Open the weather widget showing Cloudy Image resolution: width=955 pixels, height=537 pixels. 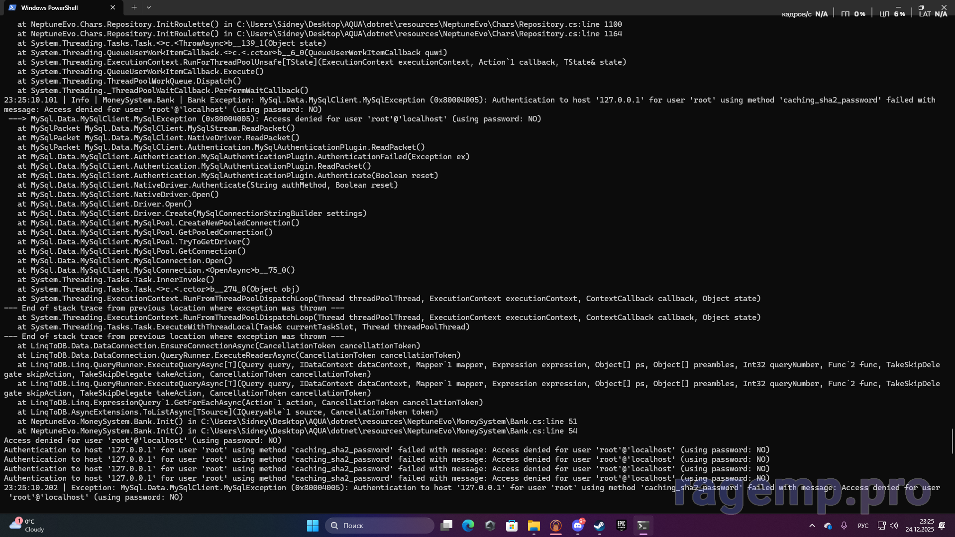click(27, 526)
